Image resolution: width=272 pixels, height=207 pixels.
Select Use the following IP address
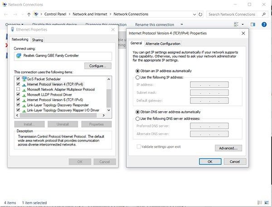coord(137,77)
